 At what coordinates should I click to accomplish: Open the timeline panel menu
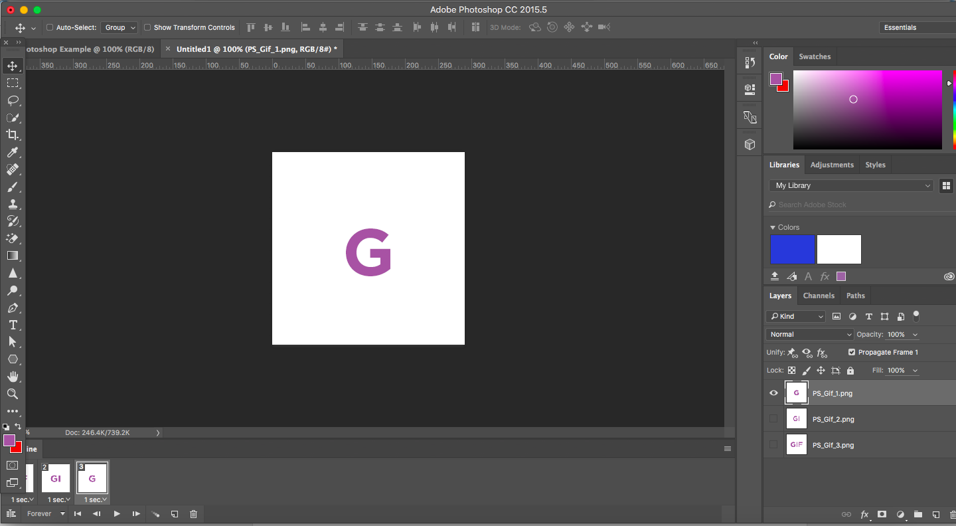click(x=728, y=449)
